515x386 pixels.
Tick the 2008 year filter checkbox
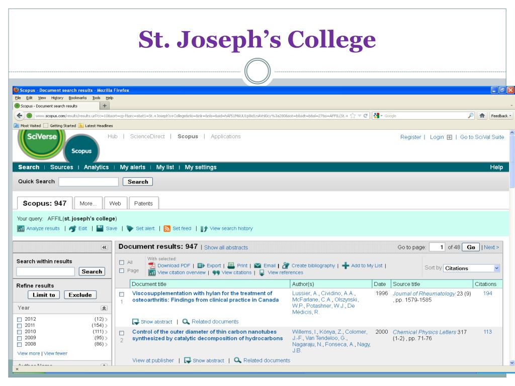pos(20,344)
